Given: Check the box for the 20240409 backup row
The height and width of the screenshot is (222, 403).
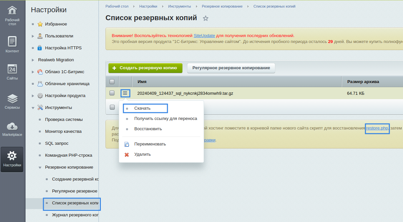Looking at the screenshot, I should point(112,93).
